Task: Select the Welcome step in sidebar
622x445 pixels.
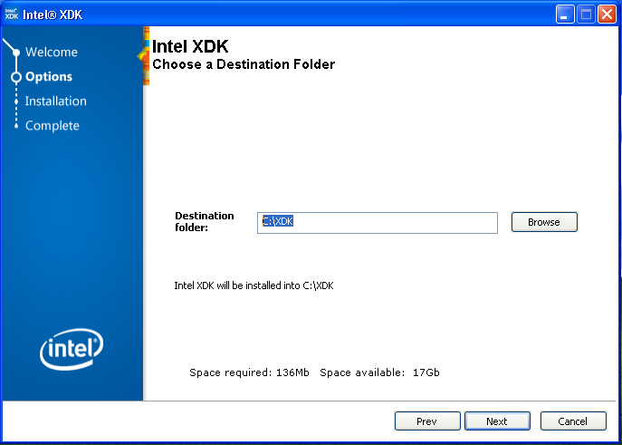Action: 52,52
